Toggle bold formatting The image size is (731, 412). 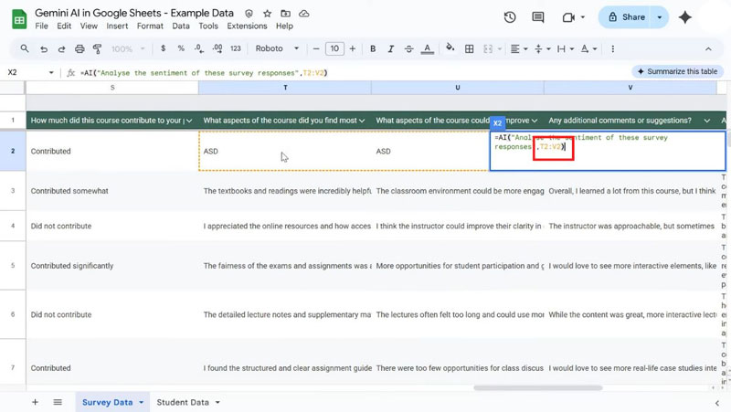pos(373,48)
